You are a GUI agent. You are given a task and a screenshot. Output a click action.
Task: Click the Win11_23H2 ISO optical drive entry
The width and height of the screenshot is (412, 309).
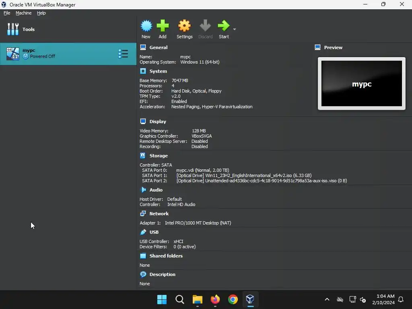click(244, 175)
